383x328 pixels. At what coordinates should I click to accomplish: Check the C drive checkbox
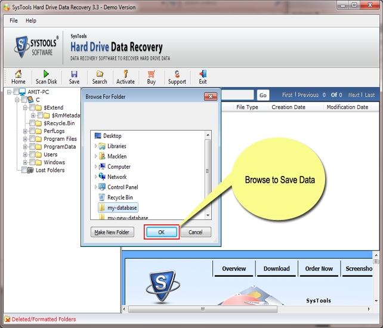coord(24,100)
